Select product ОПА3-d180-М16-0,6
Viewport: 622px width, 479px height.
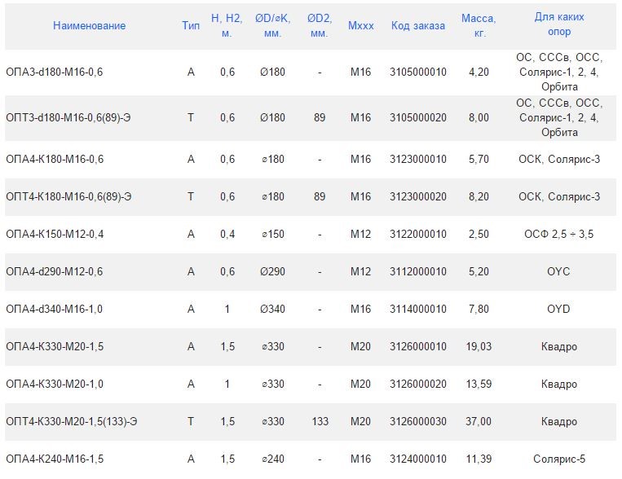pyautogui.click(x=55, y=72)
